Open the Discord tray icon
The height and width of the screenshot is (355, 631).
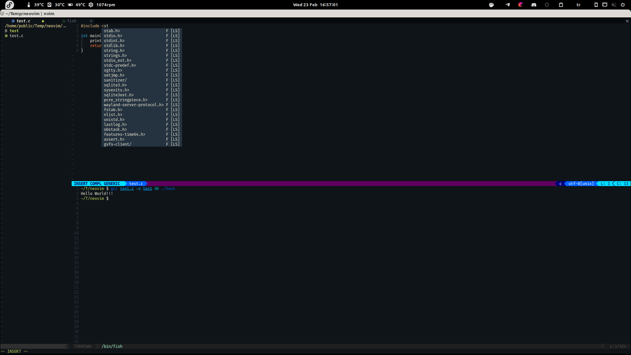click(534, 5)
